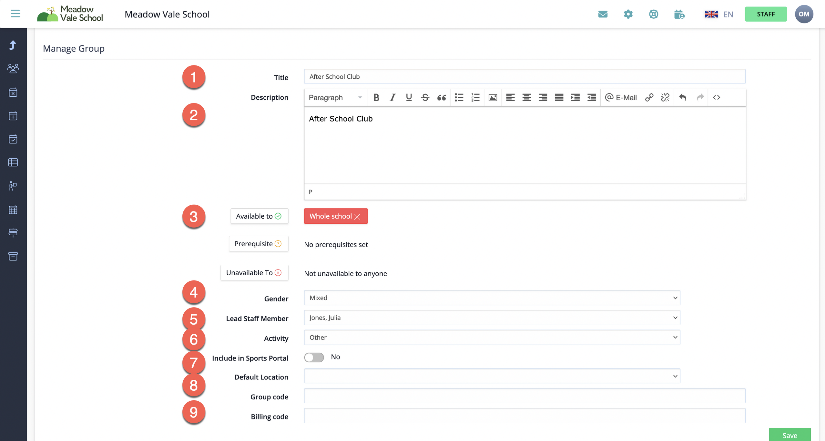Open settings gear in top bar

(628, 14)
